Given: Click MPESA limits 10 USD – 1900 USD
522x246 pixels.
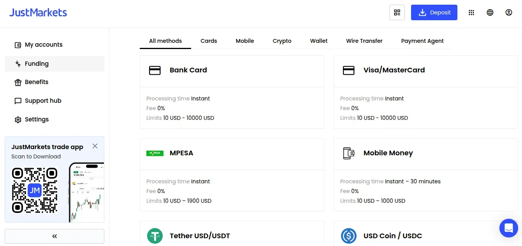Looking at the screenshot, I should (x=179, y=201).
